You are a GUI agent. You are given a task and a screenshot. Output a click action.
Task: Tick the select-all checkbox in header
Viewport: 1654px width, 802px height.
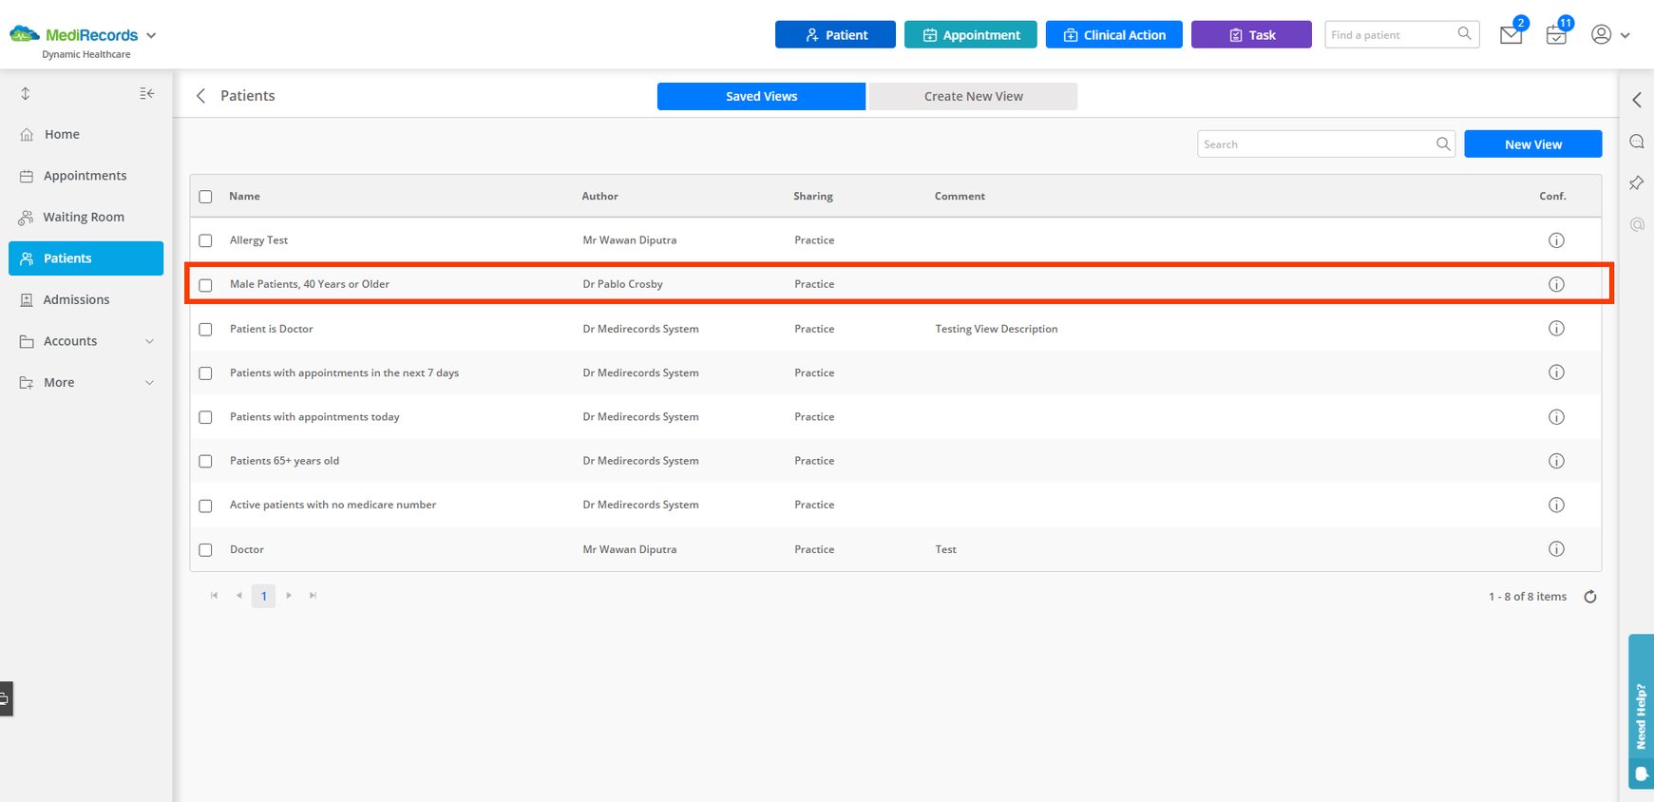coord(205,197)
